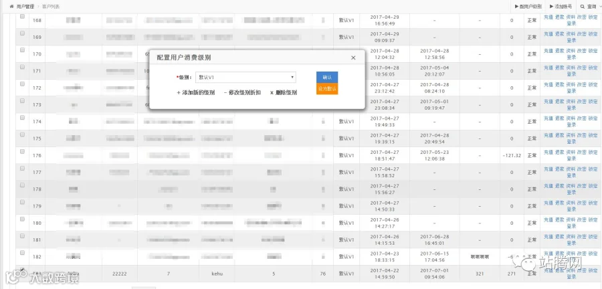Viewport: 602px width, 289px height.
Task: Close the 配置用户消费级别 dialog with X
Action: 353,58
